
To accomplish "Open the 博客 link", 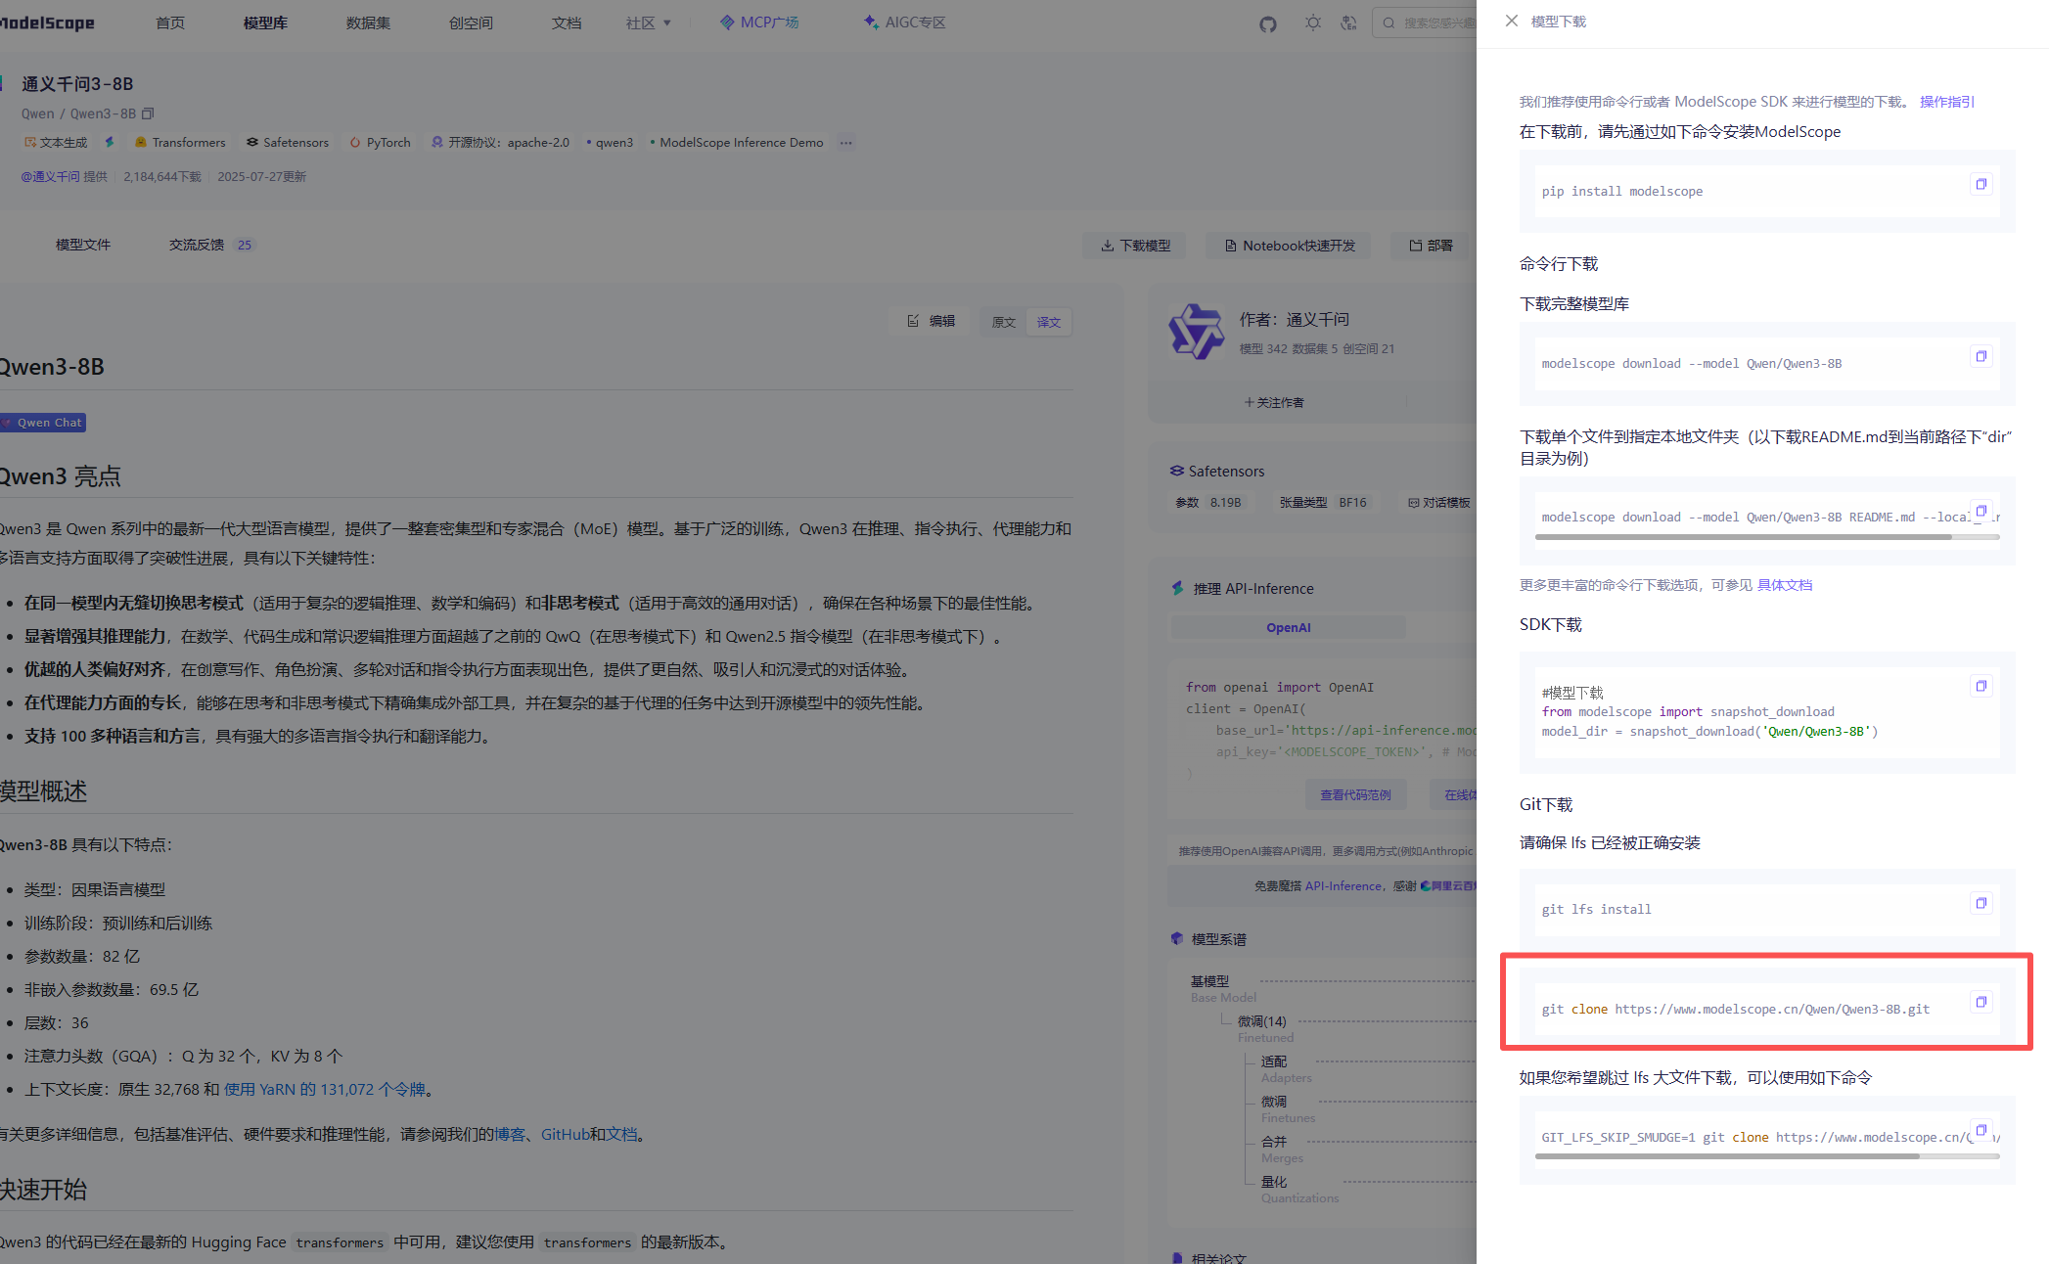I will point(510,1134).
